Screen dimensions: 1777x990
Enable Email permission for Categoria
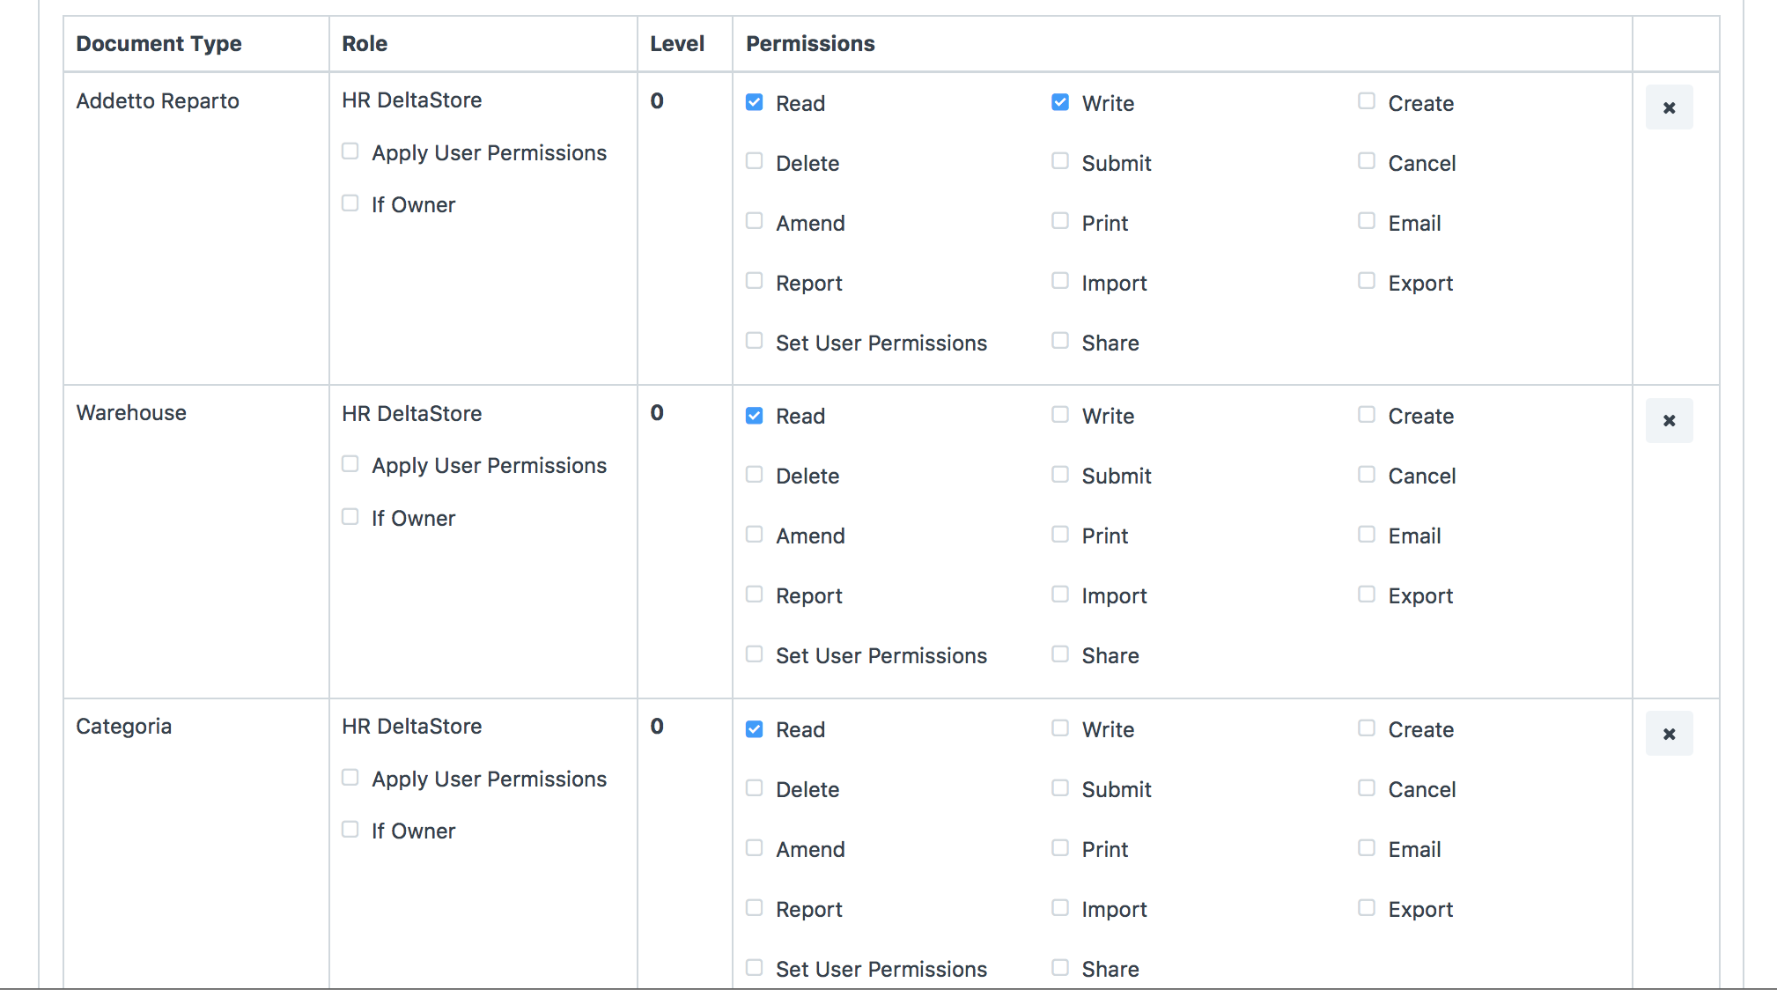click(x=1367, y=848)
